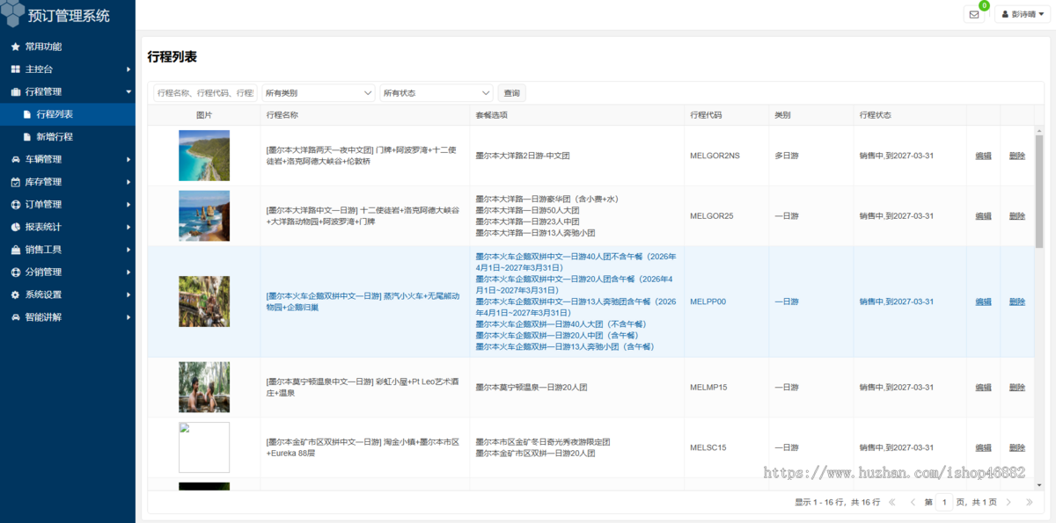
Task: Click broken image of 金矿市区 tour
Action: tap(204, 447)
